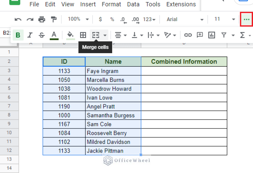Select cell containing Woodrow Howard
Image resolution: width=253 pixels, height=173 pixels.
(113, 89)
